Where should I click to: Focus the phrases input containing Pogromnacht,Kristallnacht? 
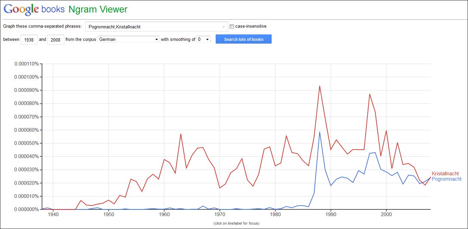(x=157, y=27)
